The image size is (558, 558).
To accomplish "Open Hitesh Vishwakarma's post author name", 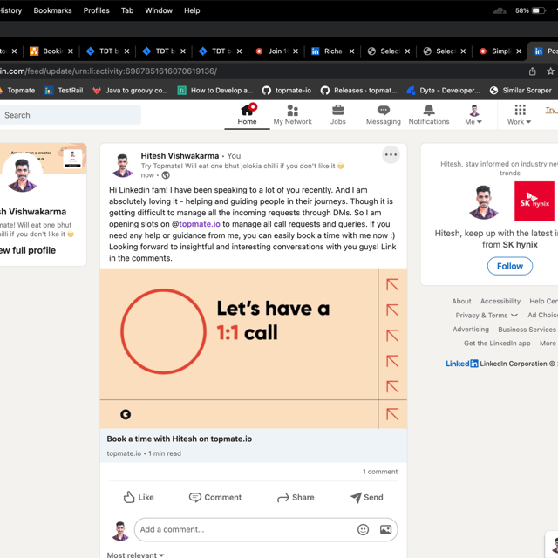I will [x=180, y=156].
